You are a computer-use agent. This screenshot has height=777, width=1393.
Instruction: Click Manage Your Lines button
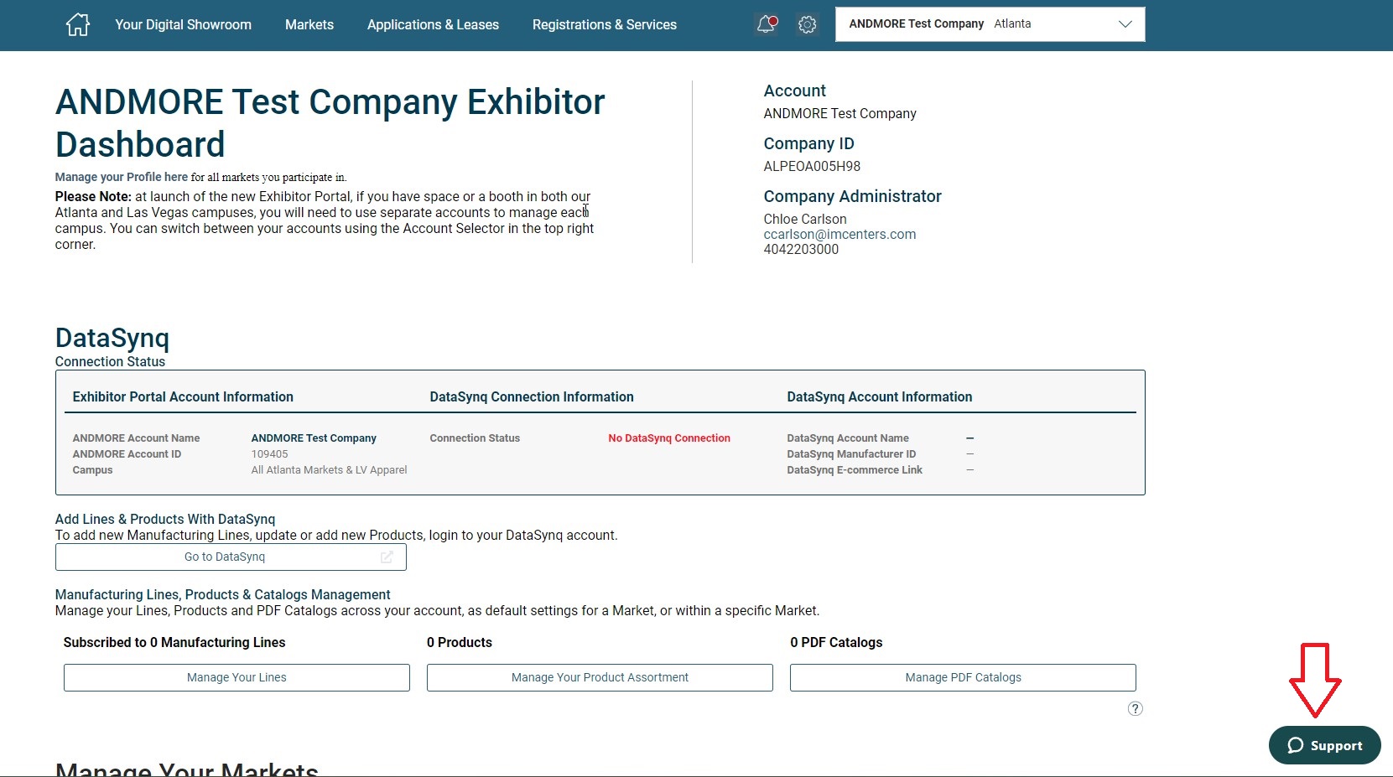[236, 677]
